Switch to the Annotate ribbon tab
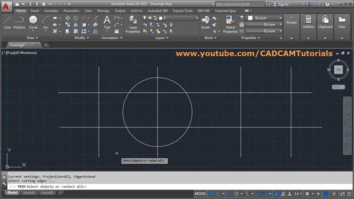The width and height of the screenshot is (354, 199). pyautogui.click(x=51, y=11)
